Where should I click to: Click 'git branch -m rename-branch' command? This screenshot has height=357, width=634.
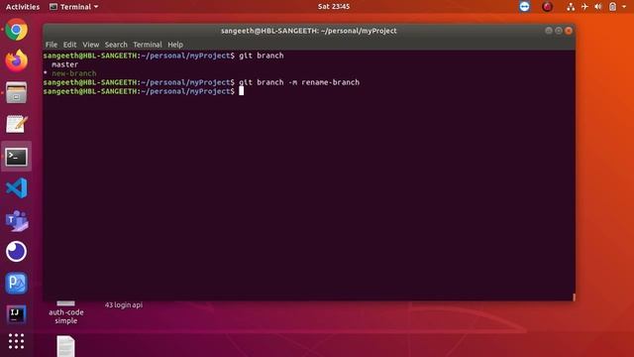(x=299, y=82)
